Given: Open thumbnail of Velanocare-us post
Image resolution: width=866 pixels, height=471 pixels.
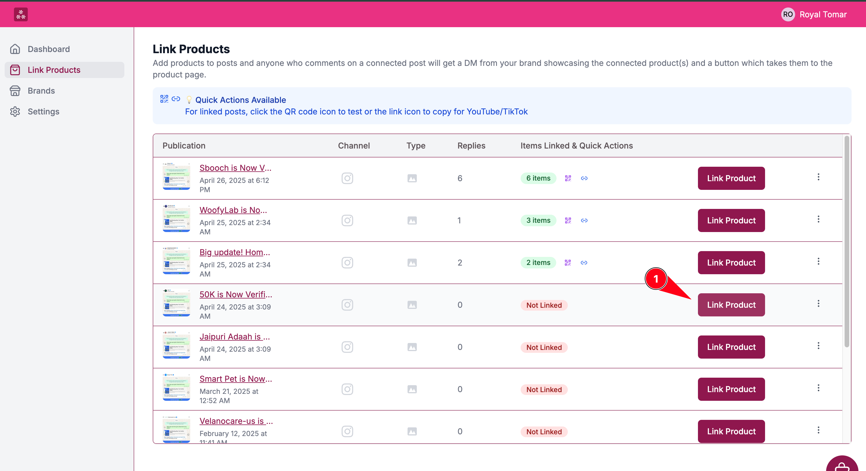Looking at the screenshot, I should click(176, 429).
